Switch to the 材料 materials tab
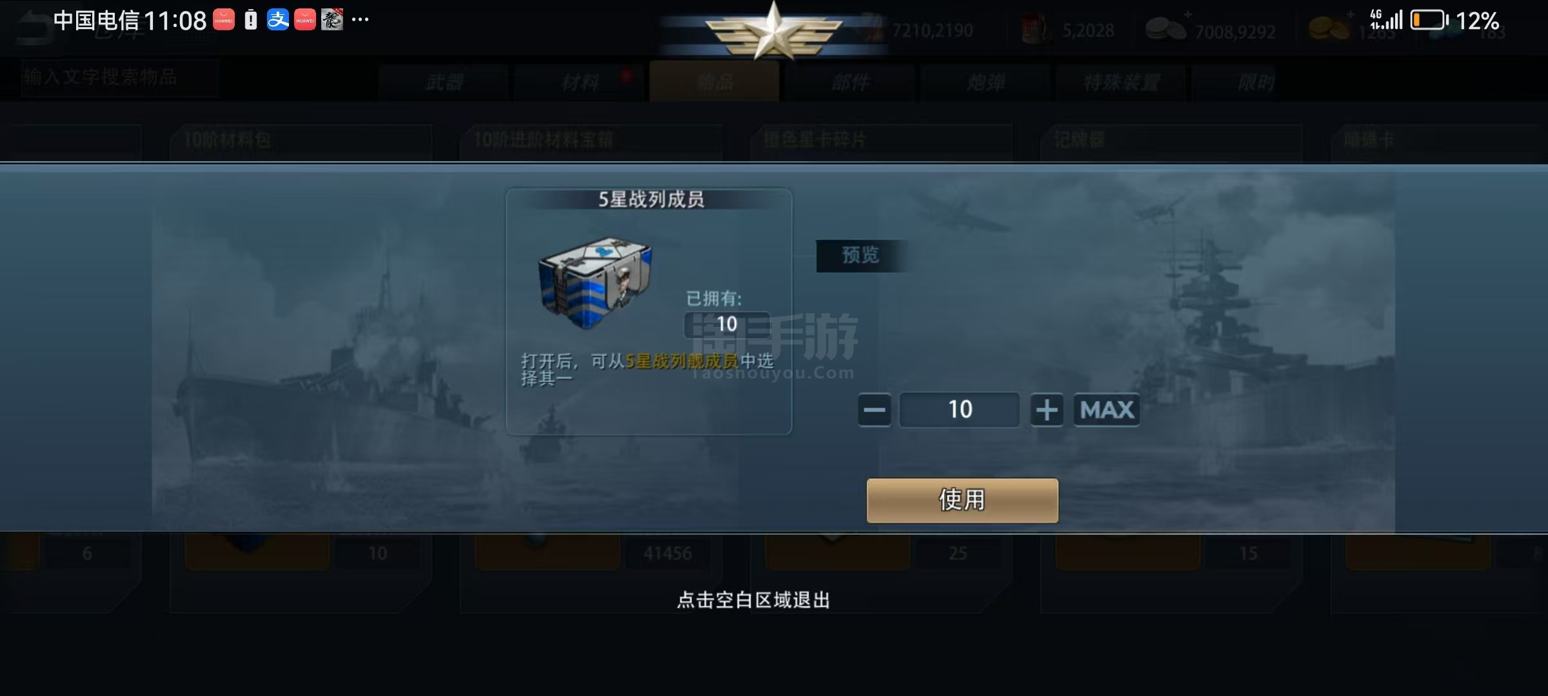The width and height of the screenshot is (1548, 696). tap(580, 82)
